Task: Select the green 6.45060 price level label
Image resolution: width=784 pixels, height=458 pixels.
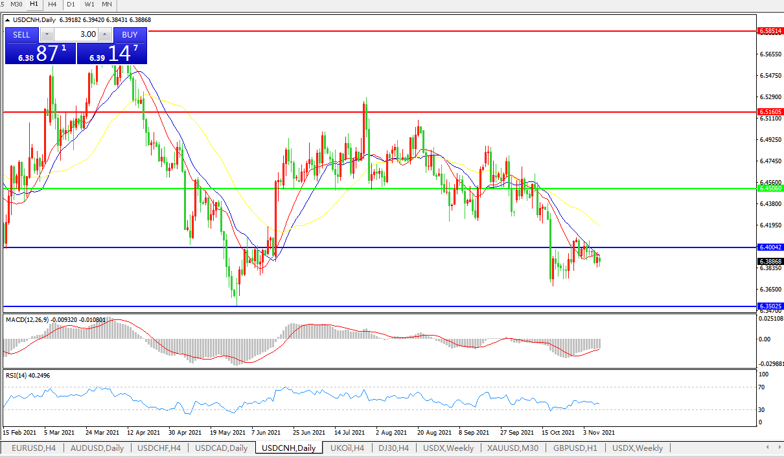Action: tap(770, 189)
